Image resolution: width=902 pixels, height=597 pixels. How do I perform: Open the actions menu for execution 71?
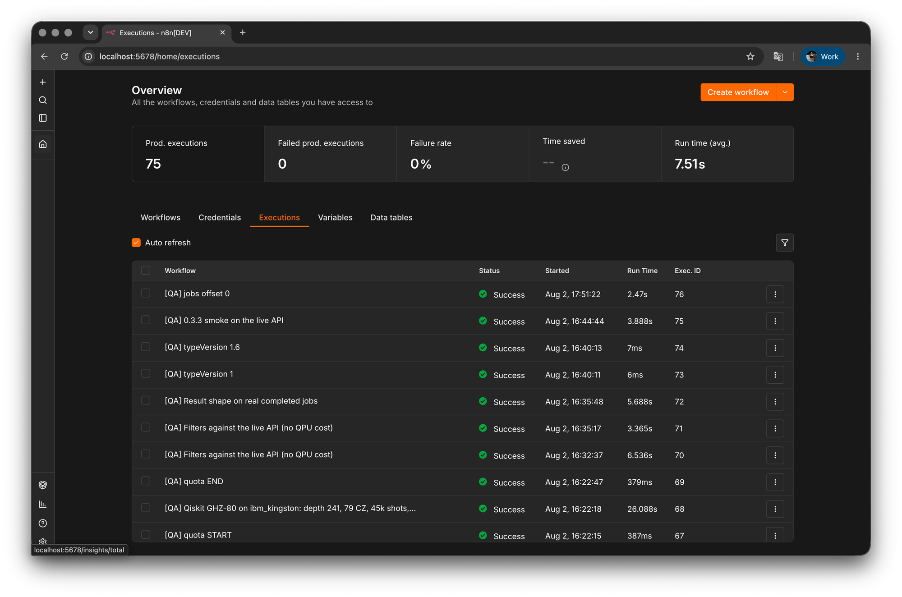pyautogui.click(x=775, y=428)
